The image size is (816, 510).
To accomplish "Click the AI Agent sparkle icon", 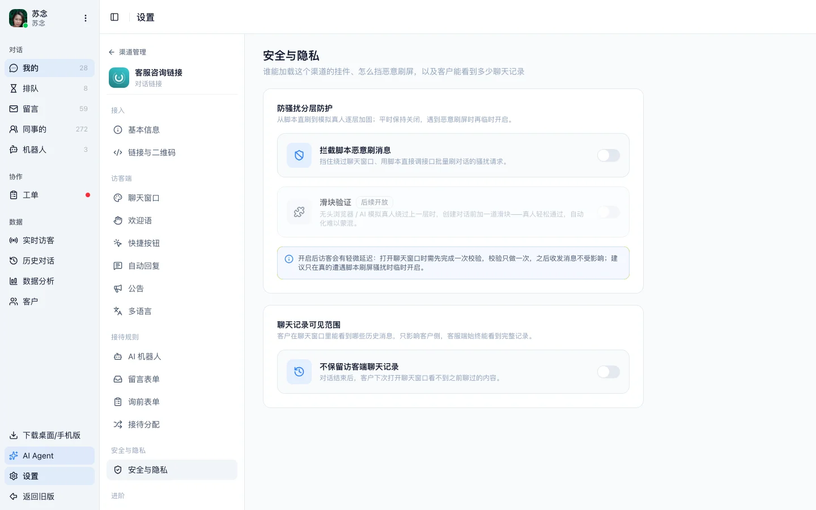I will pos(14,456).
